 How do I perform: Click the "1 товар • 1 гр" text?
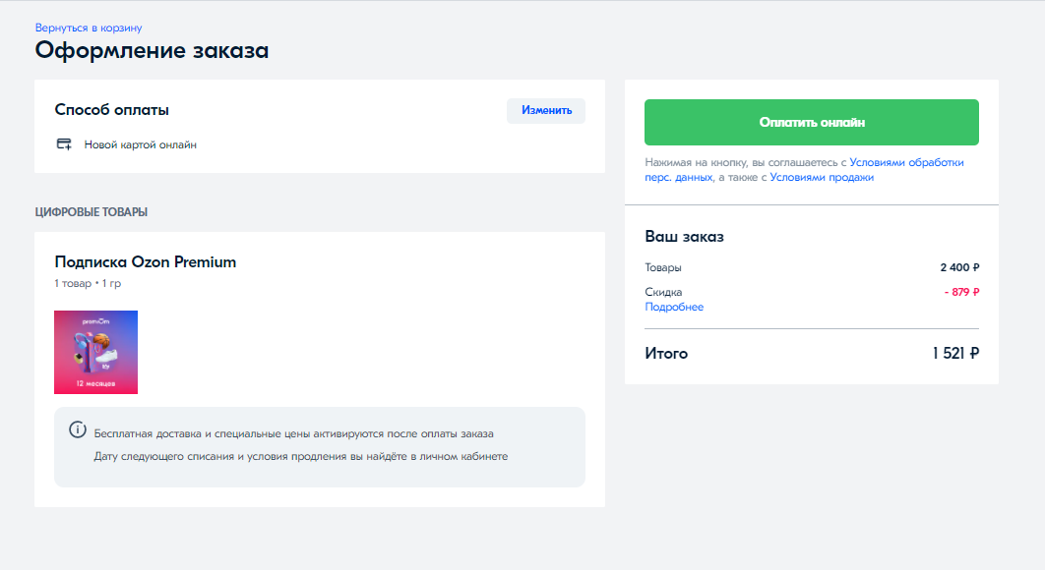coord(88,283)
